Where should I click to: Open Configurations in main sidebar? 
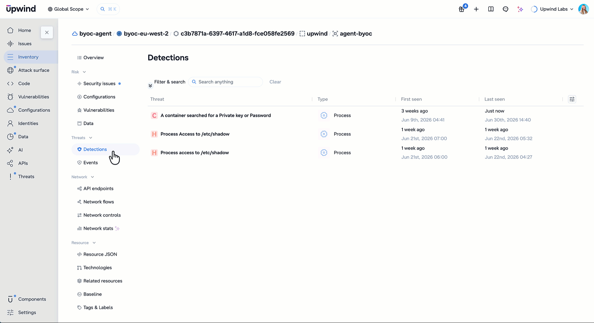(34, 110)
